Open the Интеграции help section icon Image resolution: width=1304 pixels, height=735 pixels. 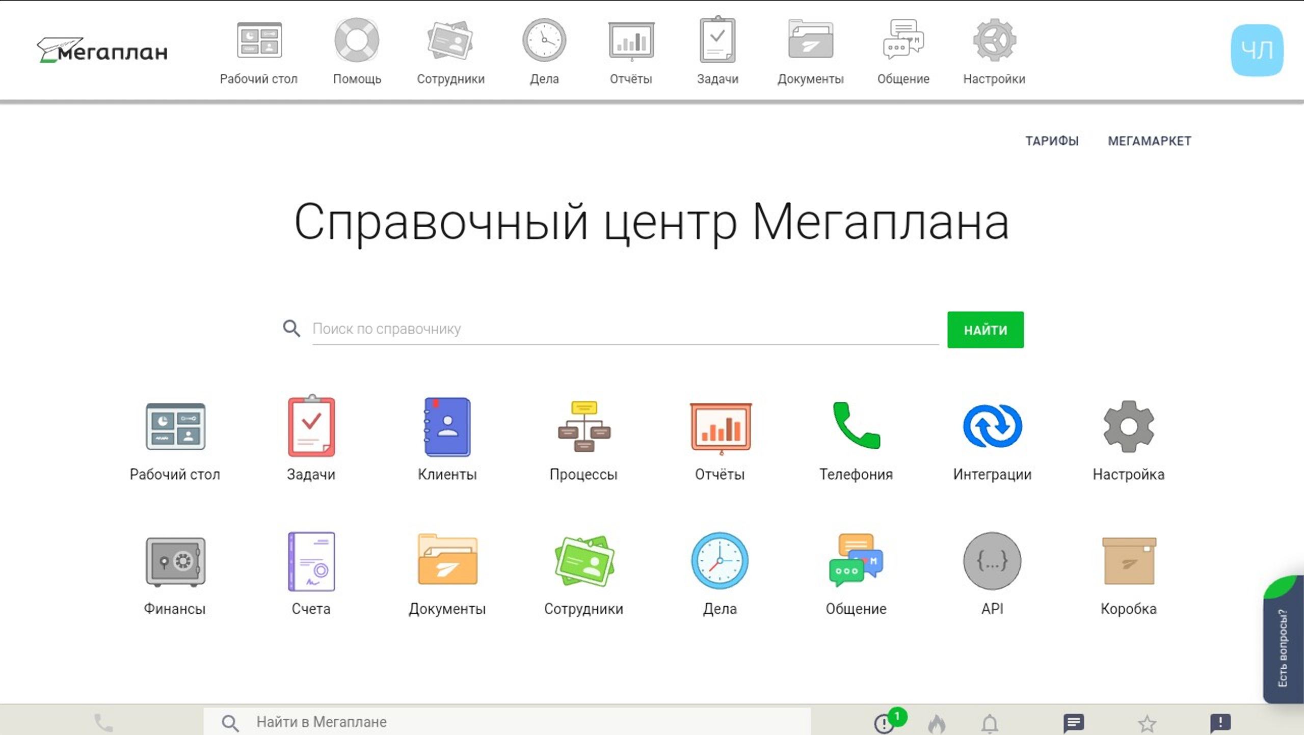[x=992, y=427]
